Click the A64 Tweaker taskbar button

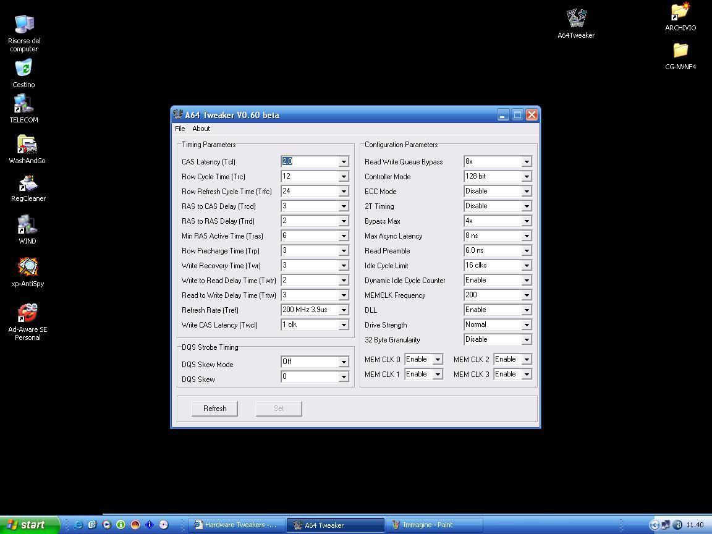click(x=335, y=525)
